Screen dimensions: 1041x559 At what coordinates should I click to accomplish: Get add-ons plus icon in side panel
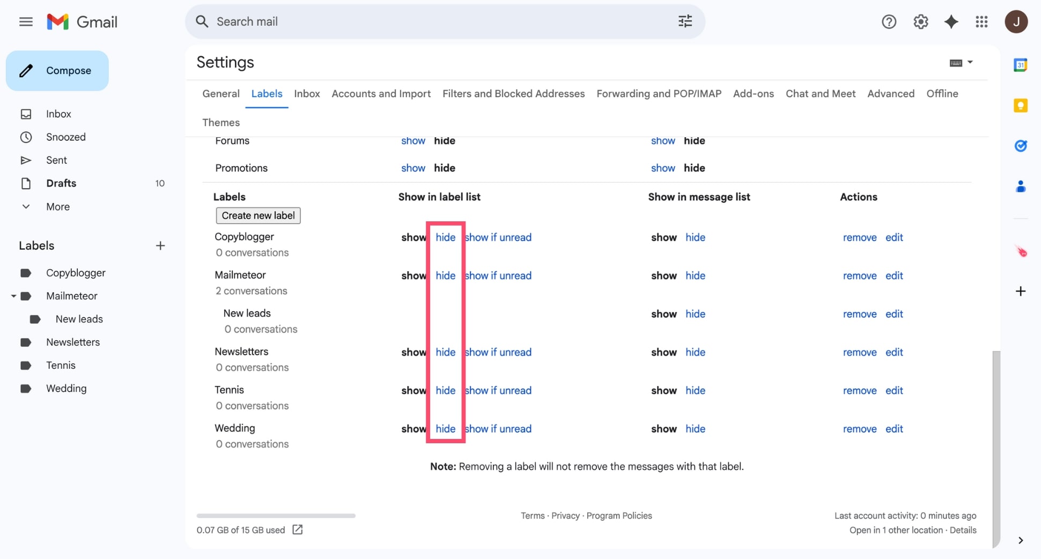[1020, 291]
